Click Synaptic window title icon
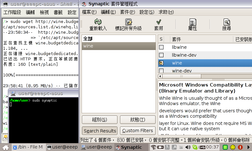The width and height of the screenshot is (252, 151). tap(84, 4)
